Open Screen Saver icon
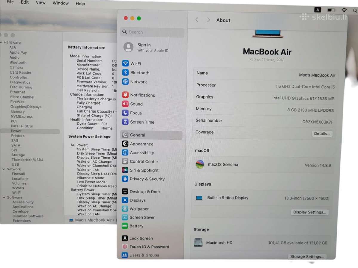358x268 pixels. pos(125,217)
